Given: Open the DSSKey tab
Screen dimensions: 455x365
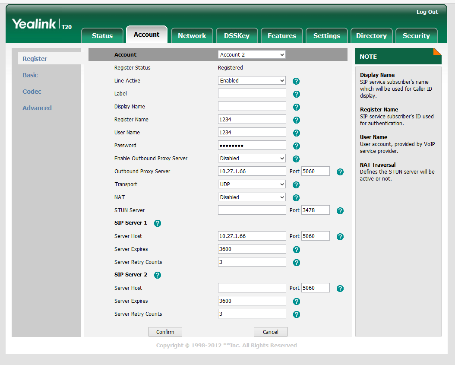Looking at the screenshot, I should pyautogui.click(x=237, y=36).
